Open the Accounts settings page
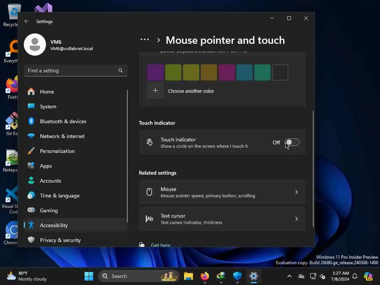 click(x=76, y=181)
